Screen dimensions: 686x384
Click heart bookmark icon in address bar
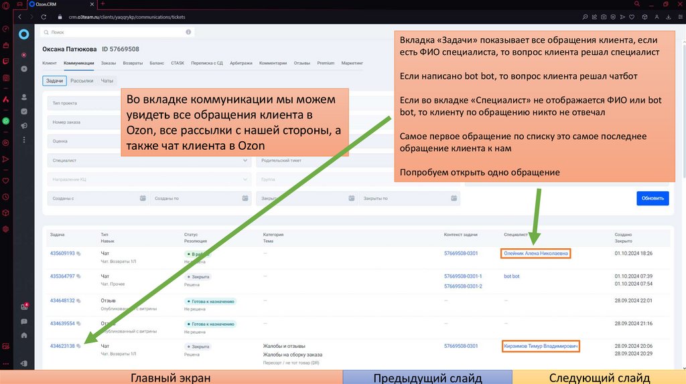coord(632,17)
